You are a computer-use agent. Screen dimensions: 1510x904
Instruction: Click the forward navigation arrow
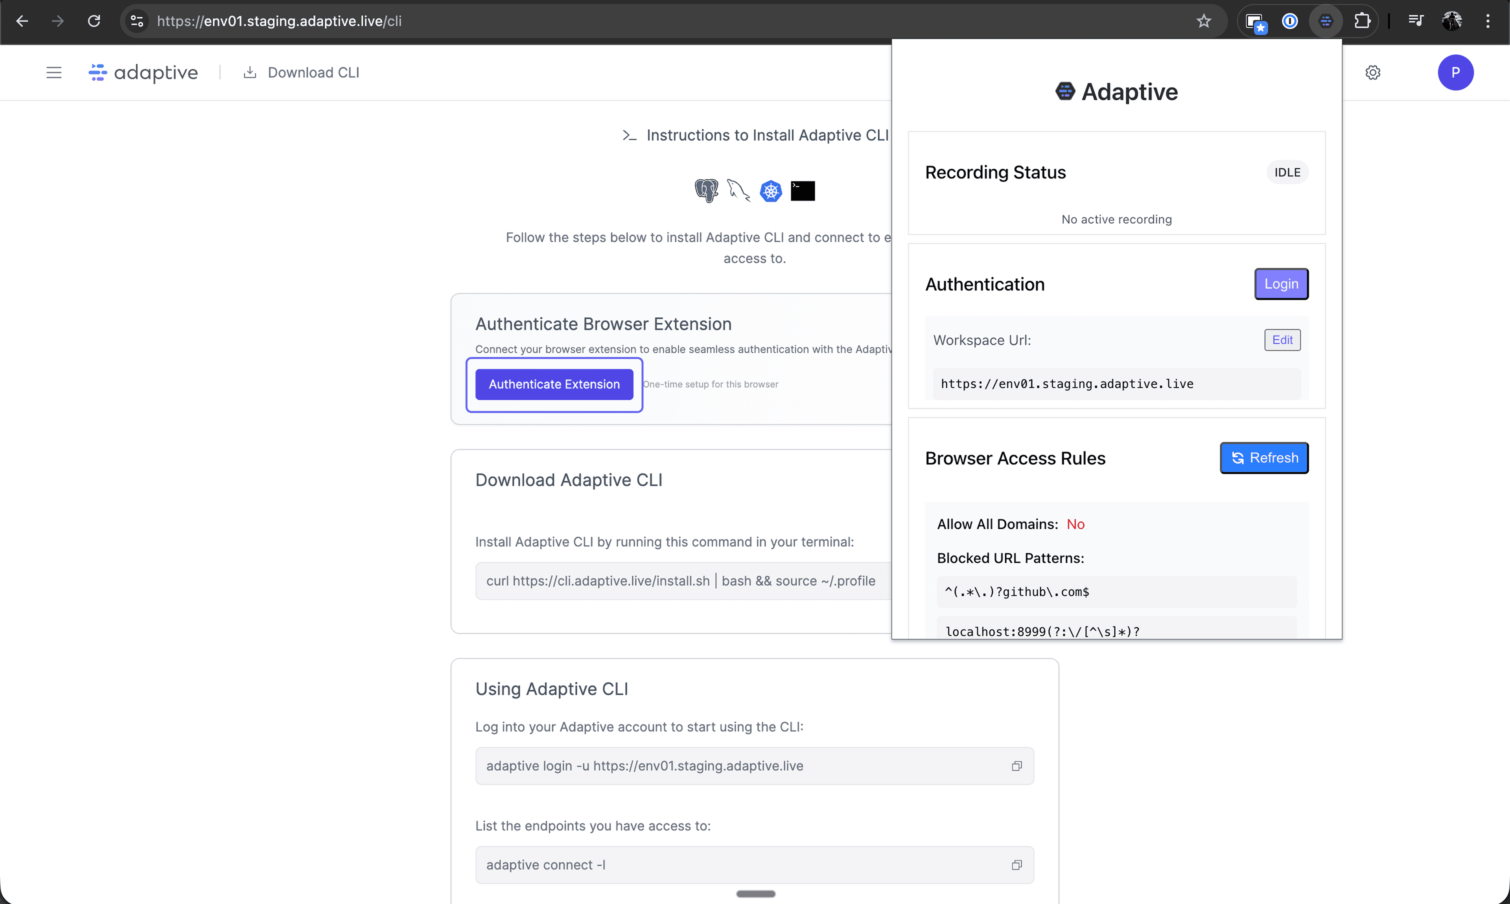(58, 21)
